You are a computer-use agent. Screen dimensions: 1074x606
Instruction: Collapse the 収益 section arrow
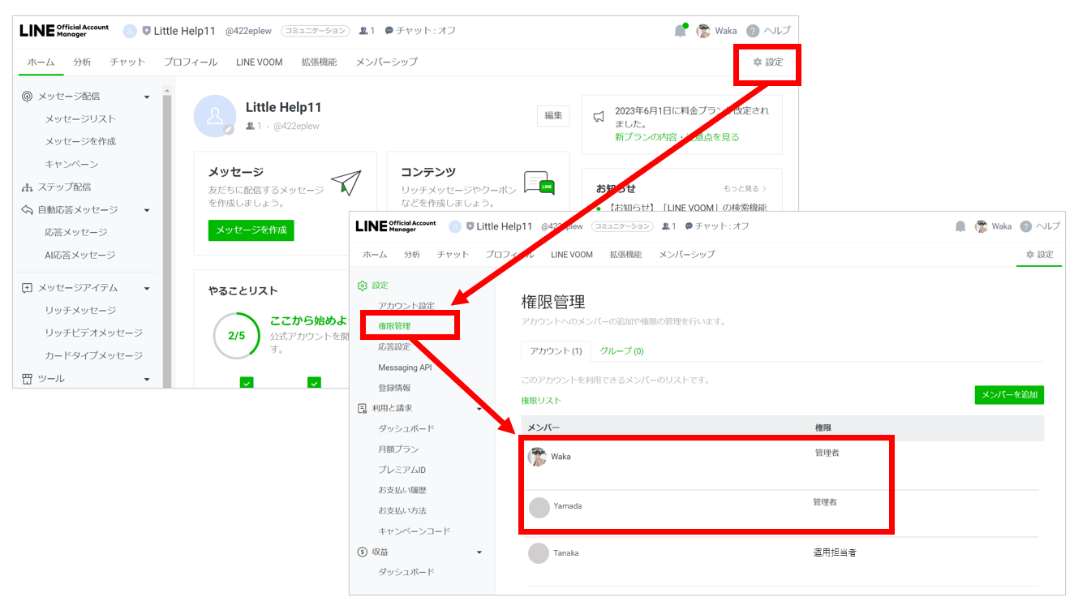[x=479, y=552]
